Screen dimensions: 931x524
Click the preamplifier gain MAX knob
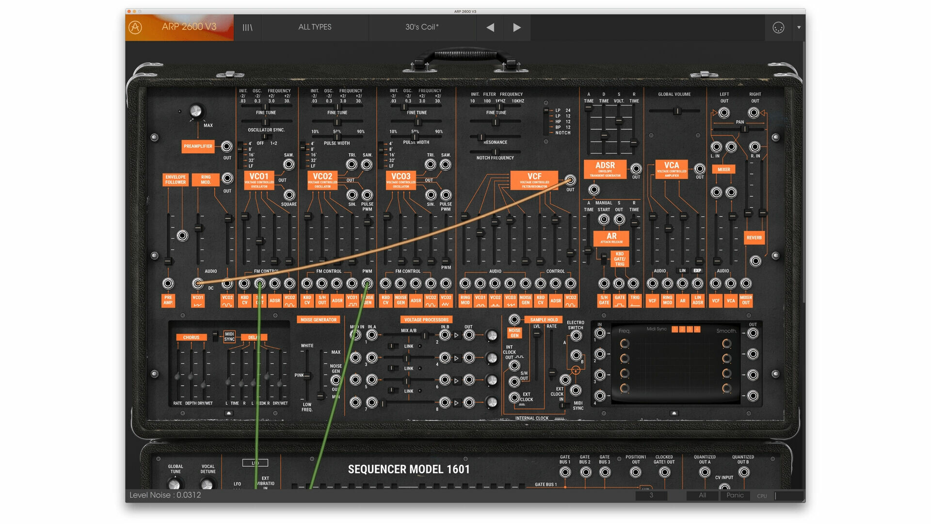pyautogui.click(x=196, y=112)
